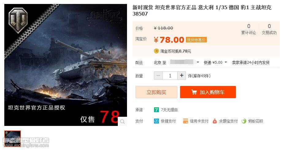Viewport: 285px width, 150px height.
Task: Click the orange 现货特惠价 price tag
Action: (196, 40)
